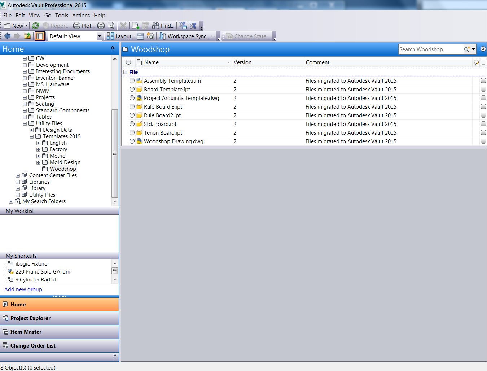Click the Change Order List panel icon

coord(5,345)
